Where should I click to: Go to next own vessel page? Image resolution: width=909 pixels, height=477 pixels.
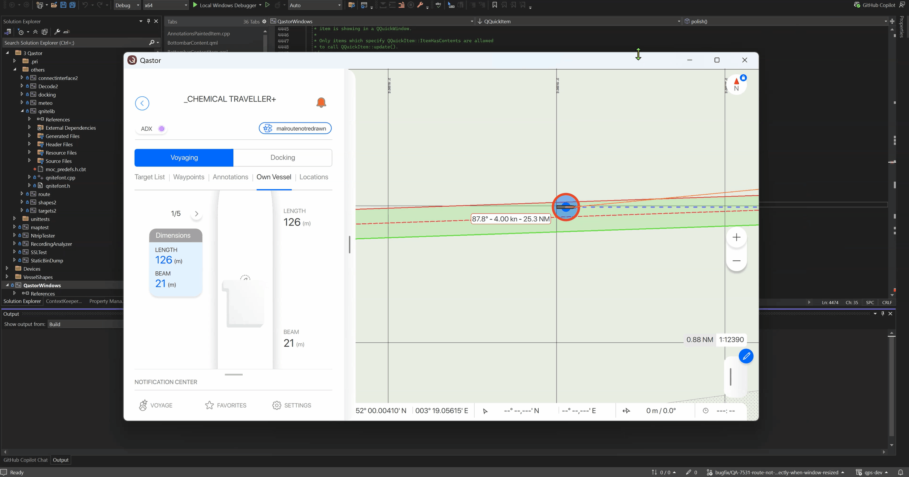197,214
